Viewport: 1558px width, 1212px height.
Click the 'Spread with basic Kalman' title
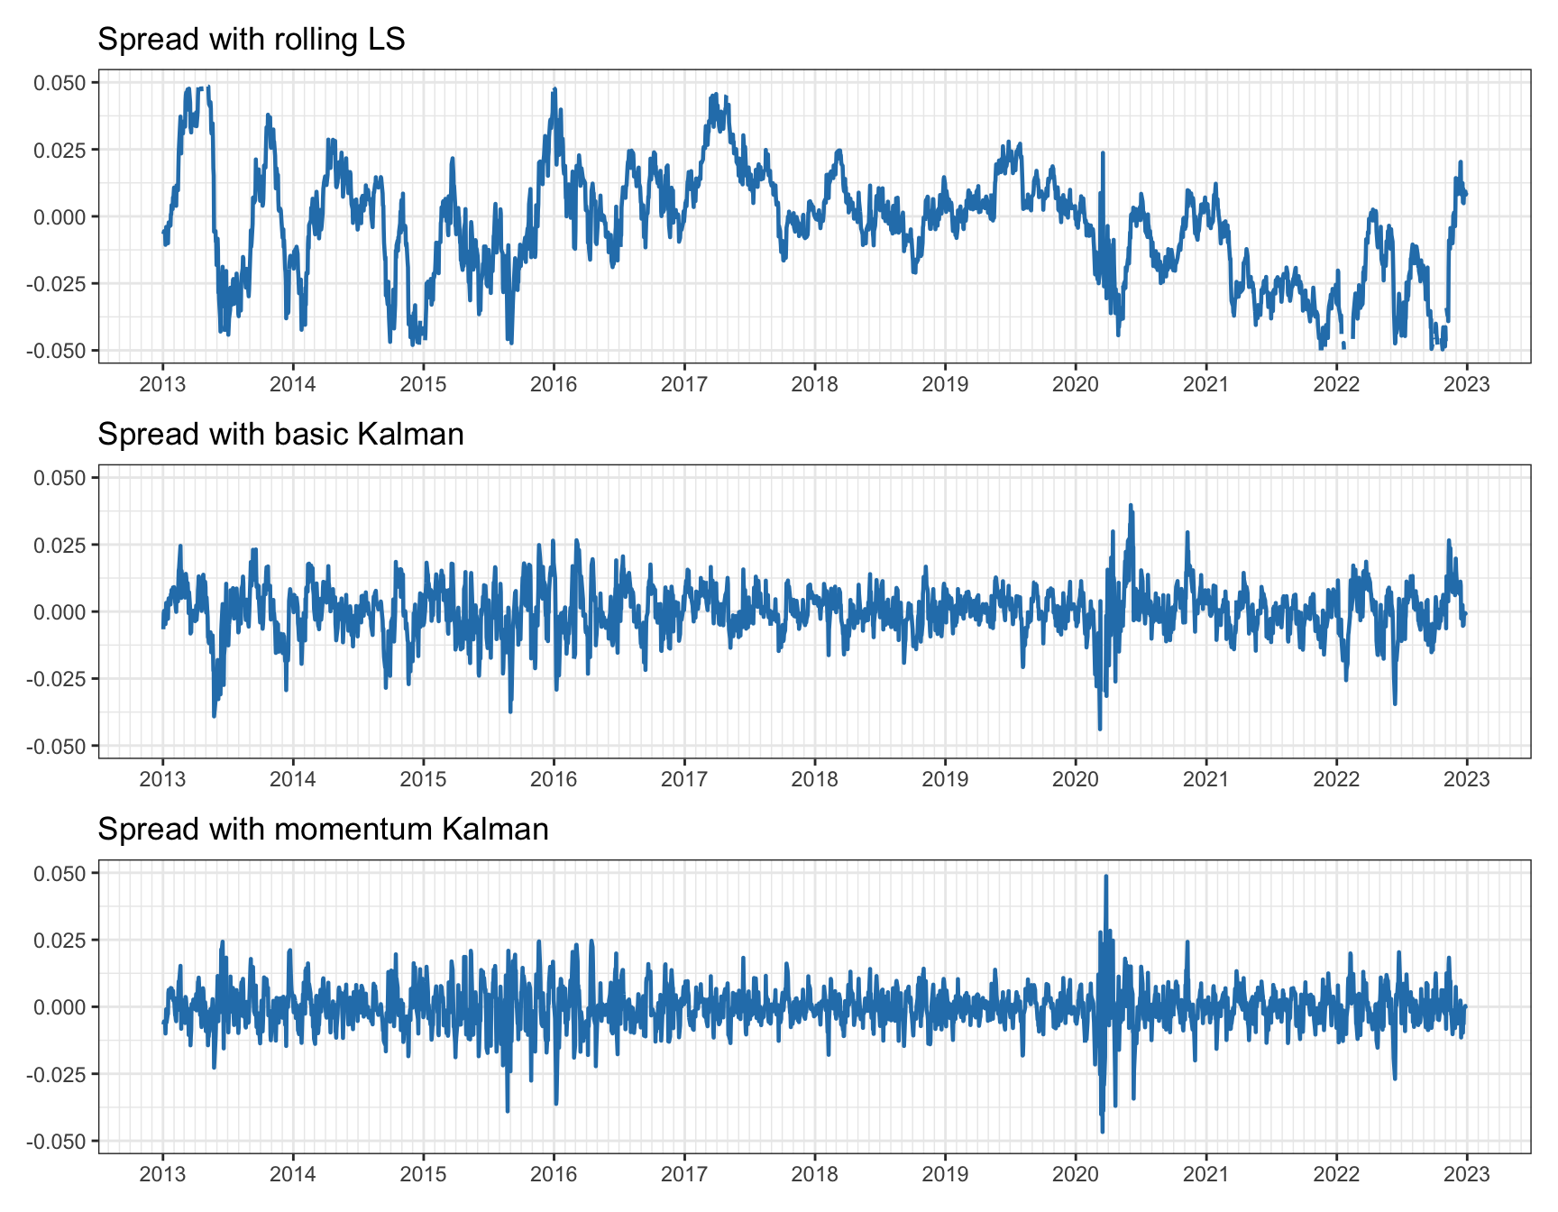click(280, 434)
